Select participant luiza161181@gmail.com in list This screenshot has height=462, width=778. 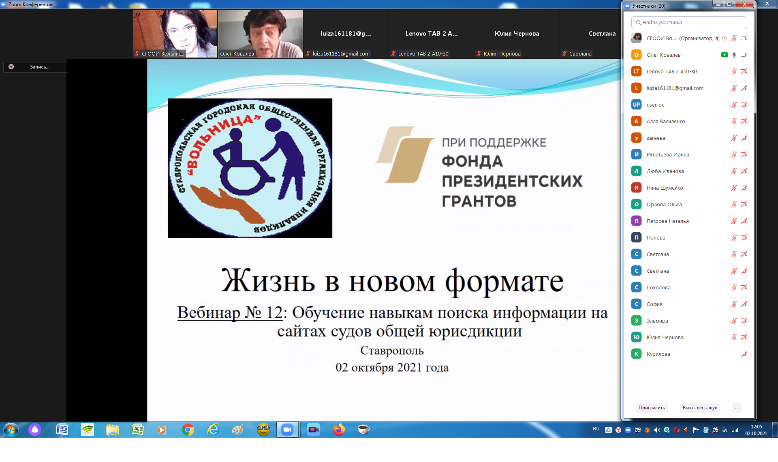pyautogui.click(x=689, y=88)
